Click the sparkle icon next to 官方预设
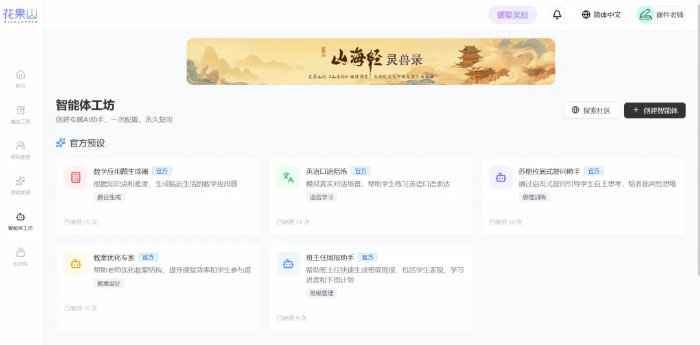The width and height of the screenshot is (700, 345). [x=61, y=143]
